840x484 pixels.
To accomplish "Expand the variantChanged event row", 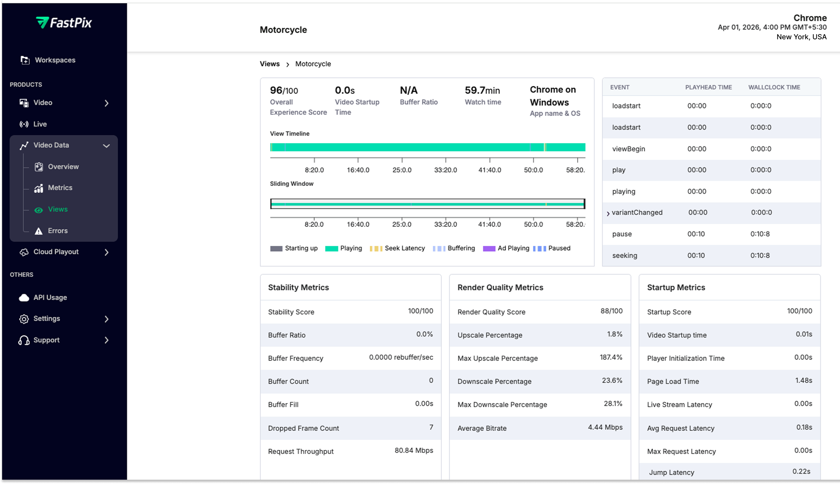I will 608,213.
